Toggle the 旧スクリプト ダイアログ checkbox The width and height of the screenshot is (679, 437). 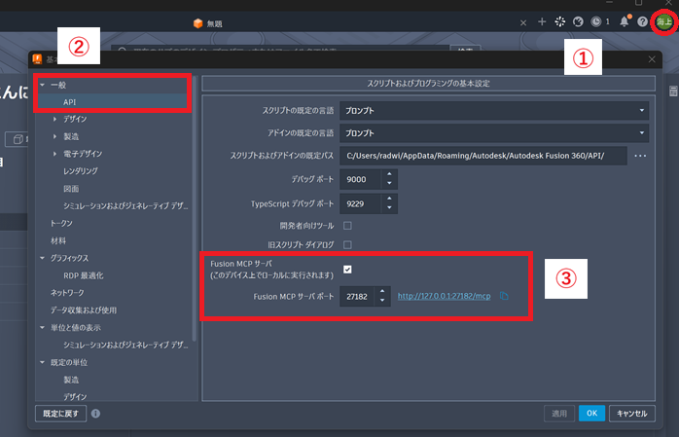(x=347, y=244)
